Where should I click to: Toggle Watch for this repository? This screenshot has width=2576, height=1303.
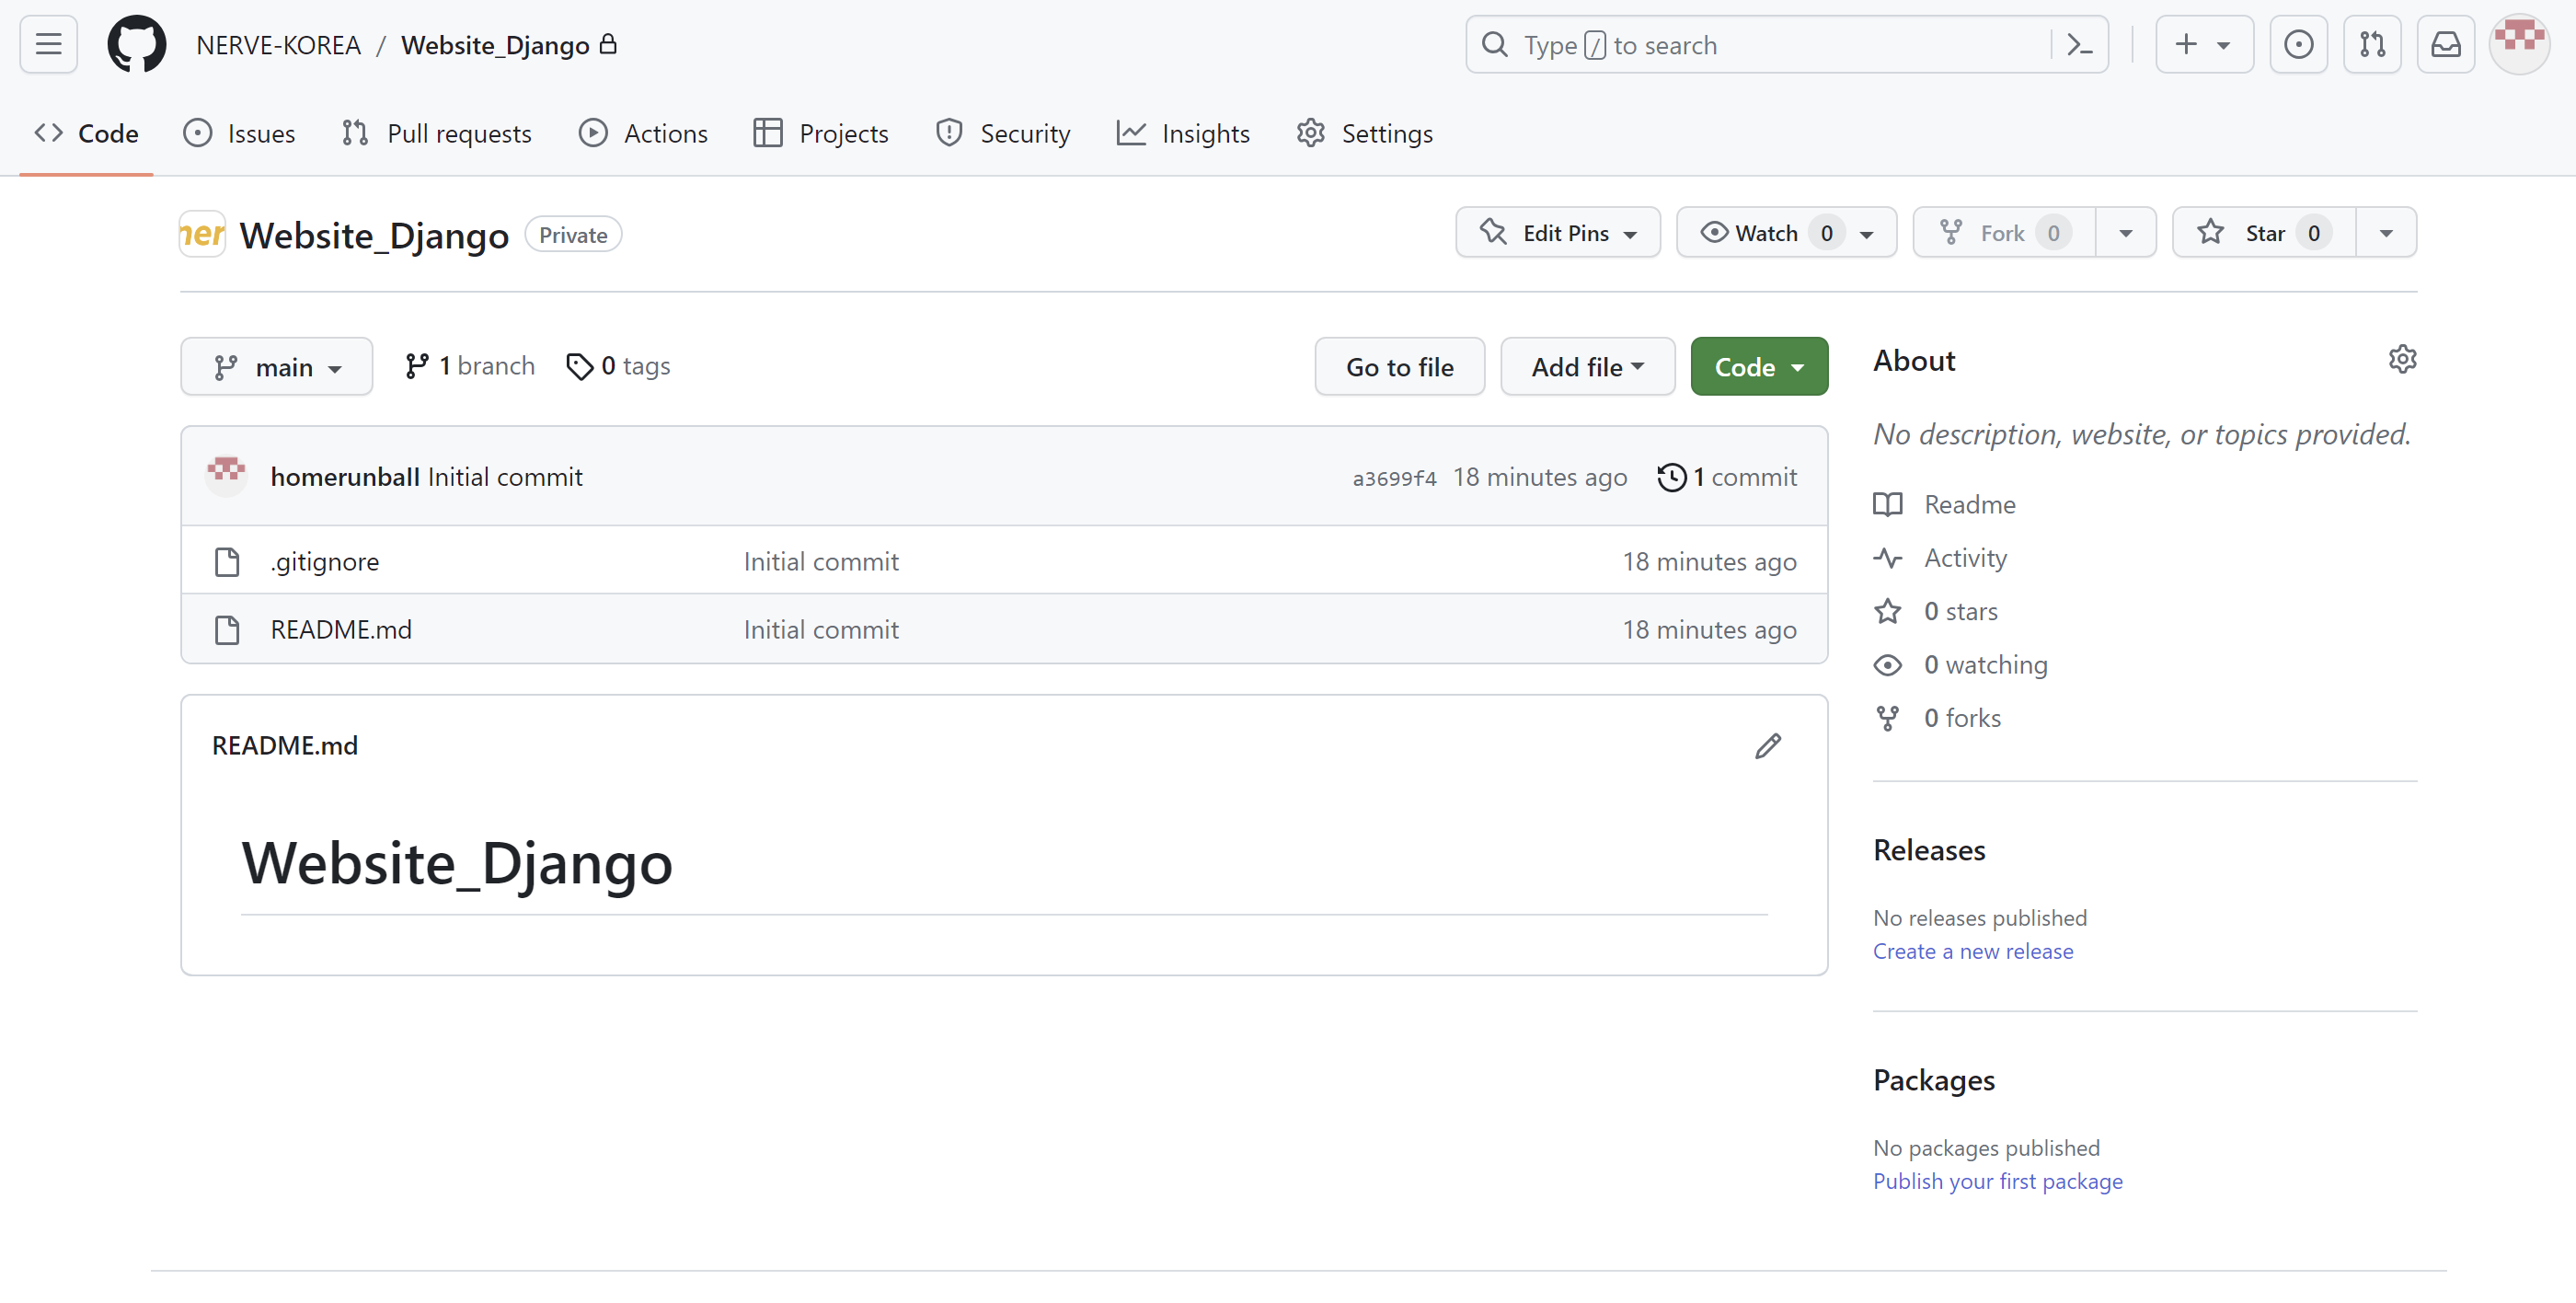pyautogui.click(x=1766, y=233)
